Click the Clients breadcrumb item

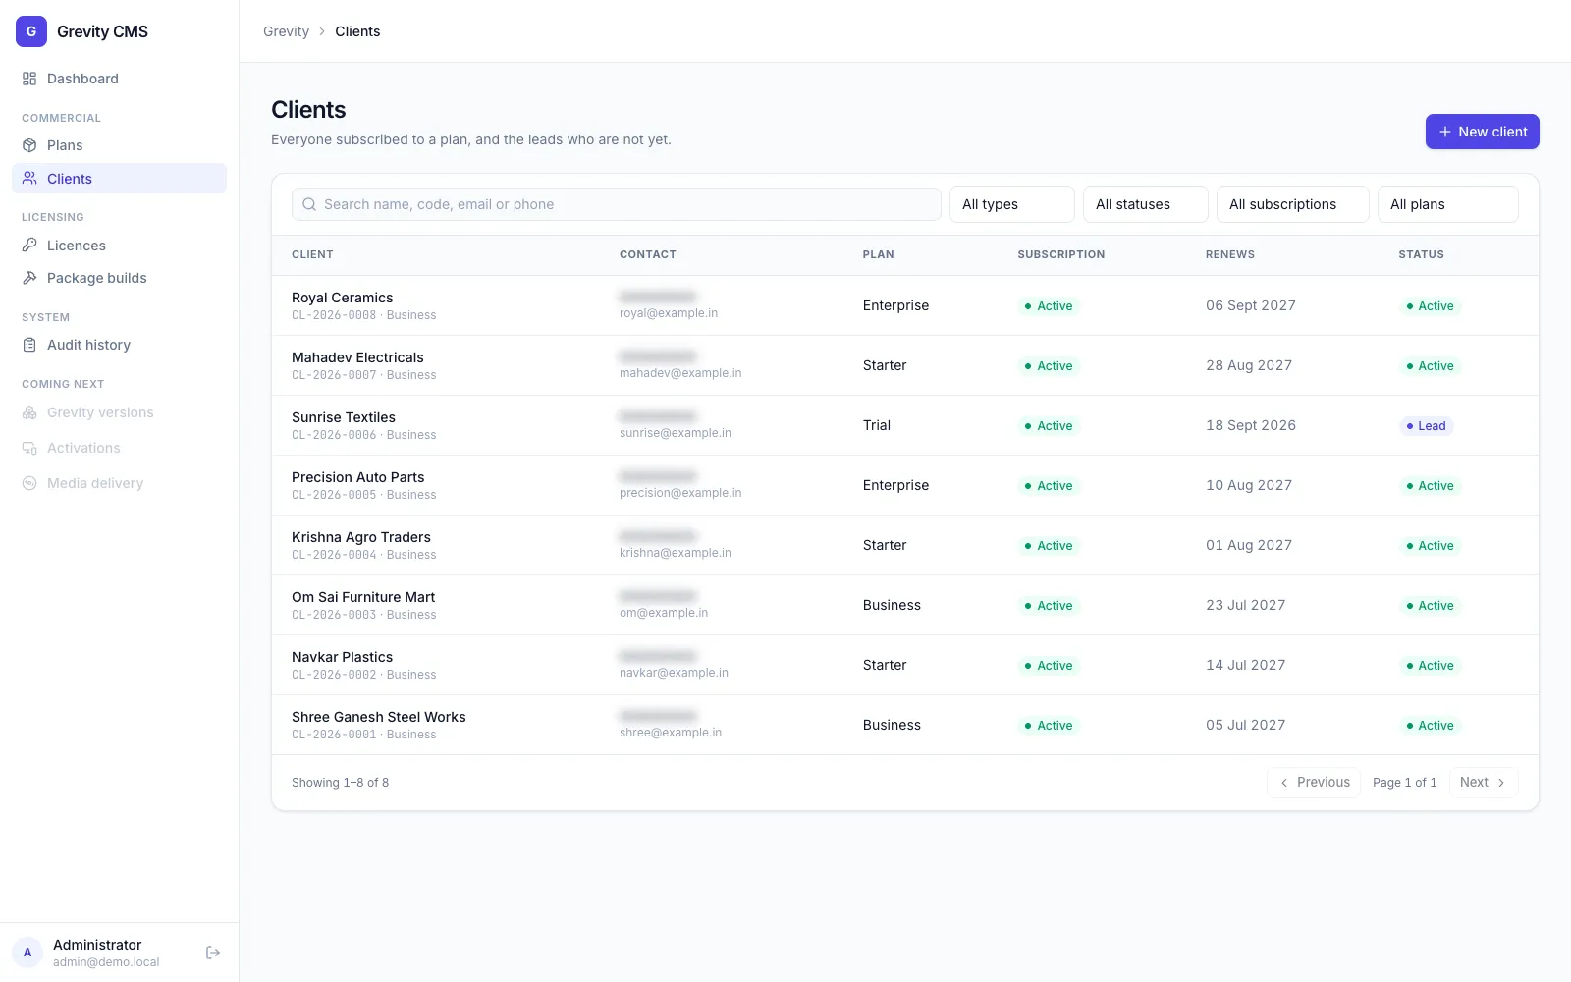pyautogui.click(x=357, y=31)
